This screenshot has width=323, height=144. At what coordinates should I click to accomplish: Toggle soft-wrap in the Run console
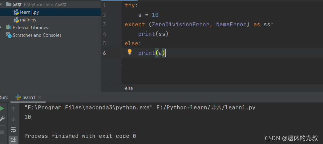(13, 129)
